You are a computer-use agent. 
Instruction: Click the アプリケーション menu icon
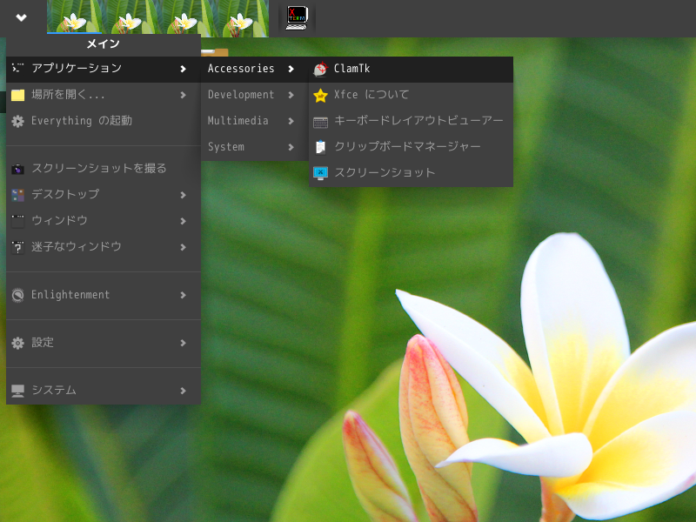click(17, 68)
